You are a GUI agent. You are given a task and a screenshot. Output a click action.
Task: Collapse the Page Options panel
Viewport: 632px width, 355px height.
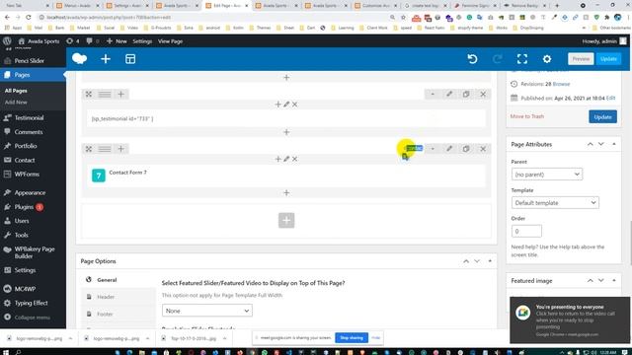pos(490,261)
